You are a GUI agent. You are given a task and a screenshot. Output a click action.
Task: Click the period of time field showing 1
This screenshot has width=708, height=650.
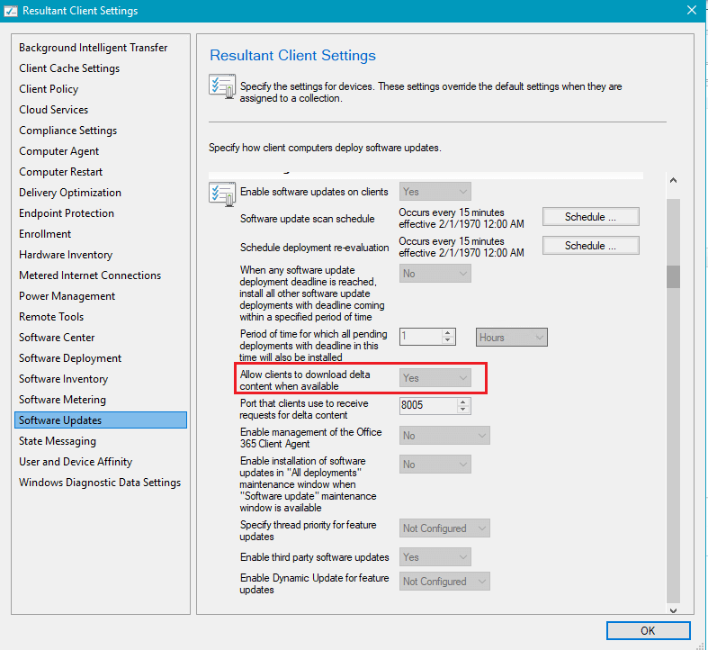[x=421, y=337]
